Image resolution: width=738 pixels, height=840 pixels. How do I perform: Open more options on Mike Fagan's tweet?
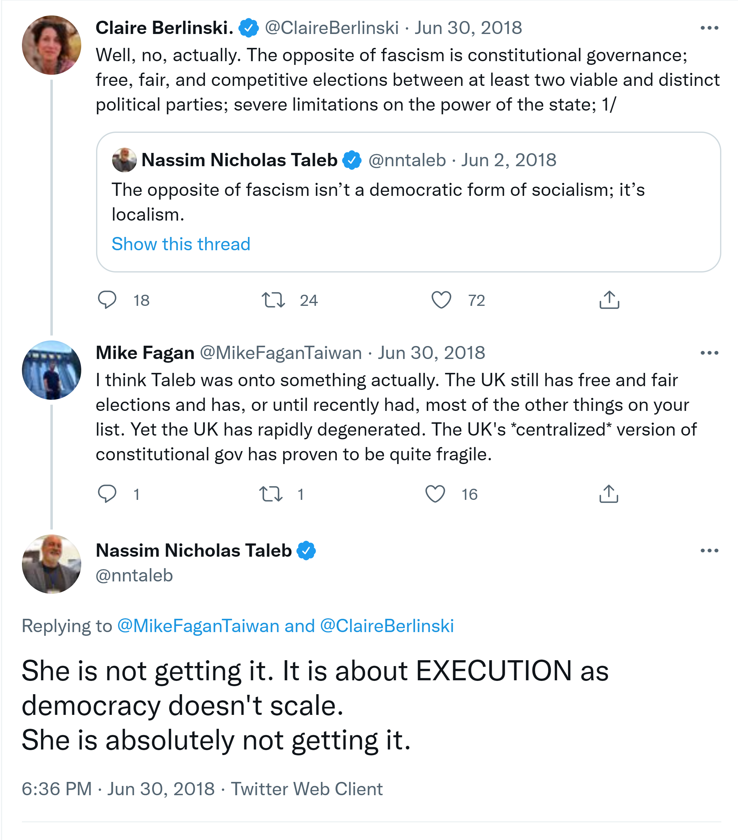[709, 352]
